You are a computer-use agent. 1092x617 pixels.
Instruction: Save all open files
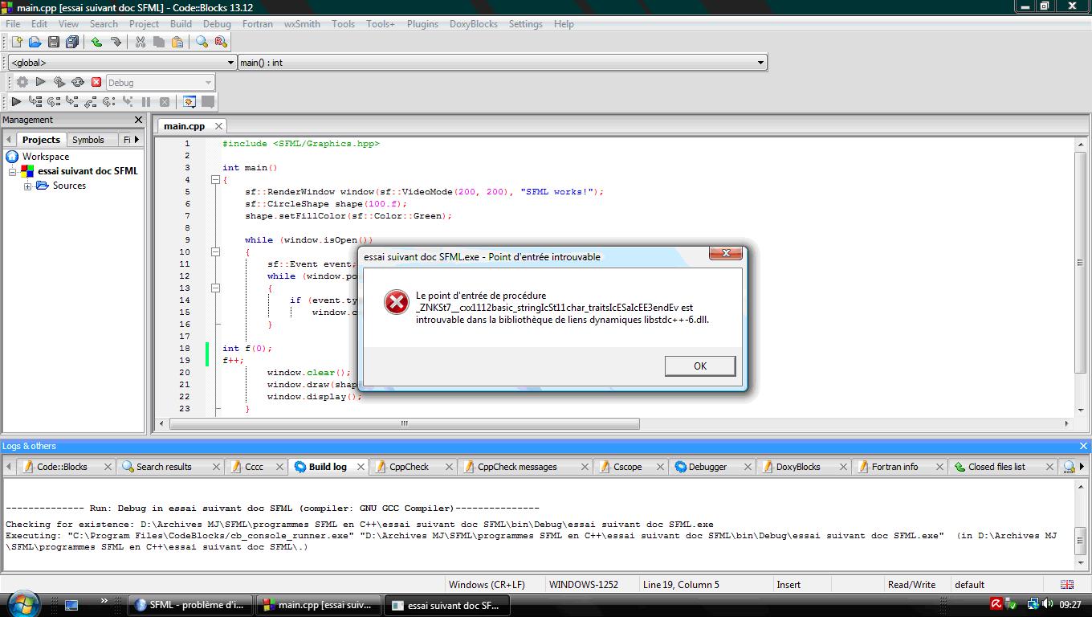click(x=72, y=42)
